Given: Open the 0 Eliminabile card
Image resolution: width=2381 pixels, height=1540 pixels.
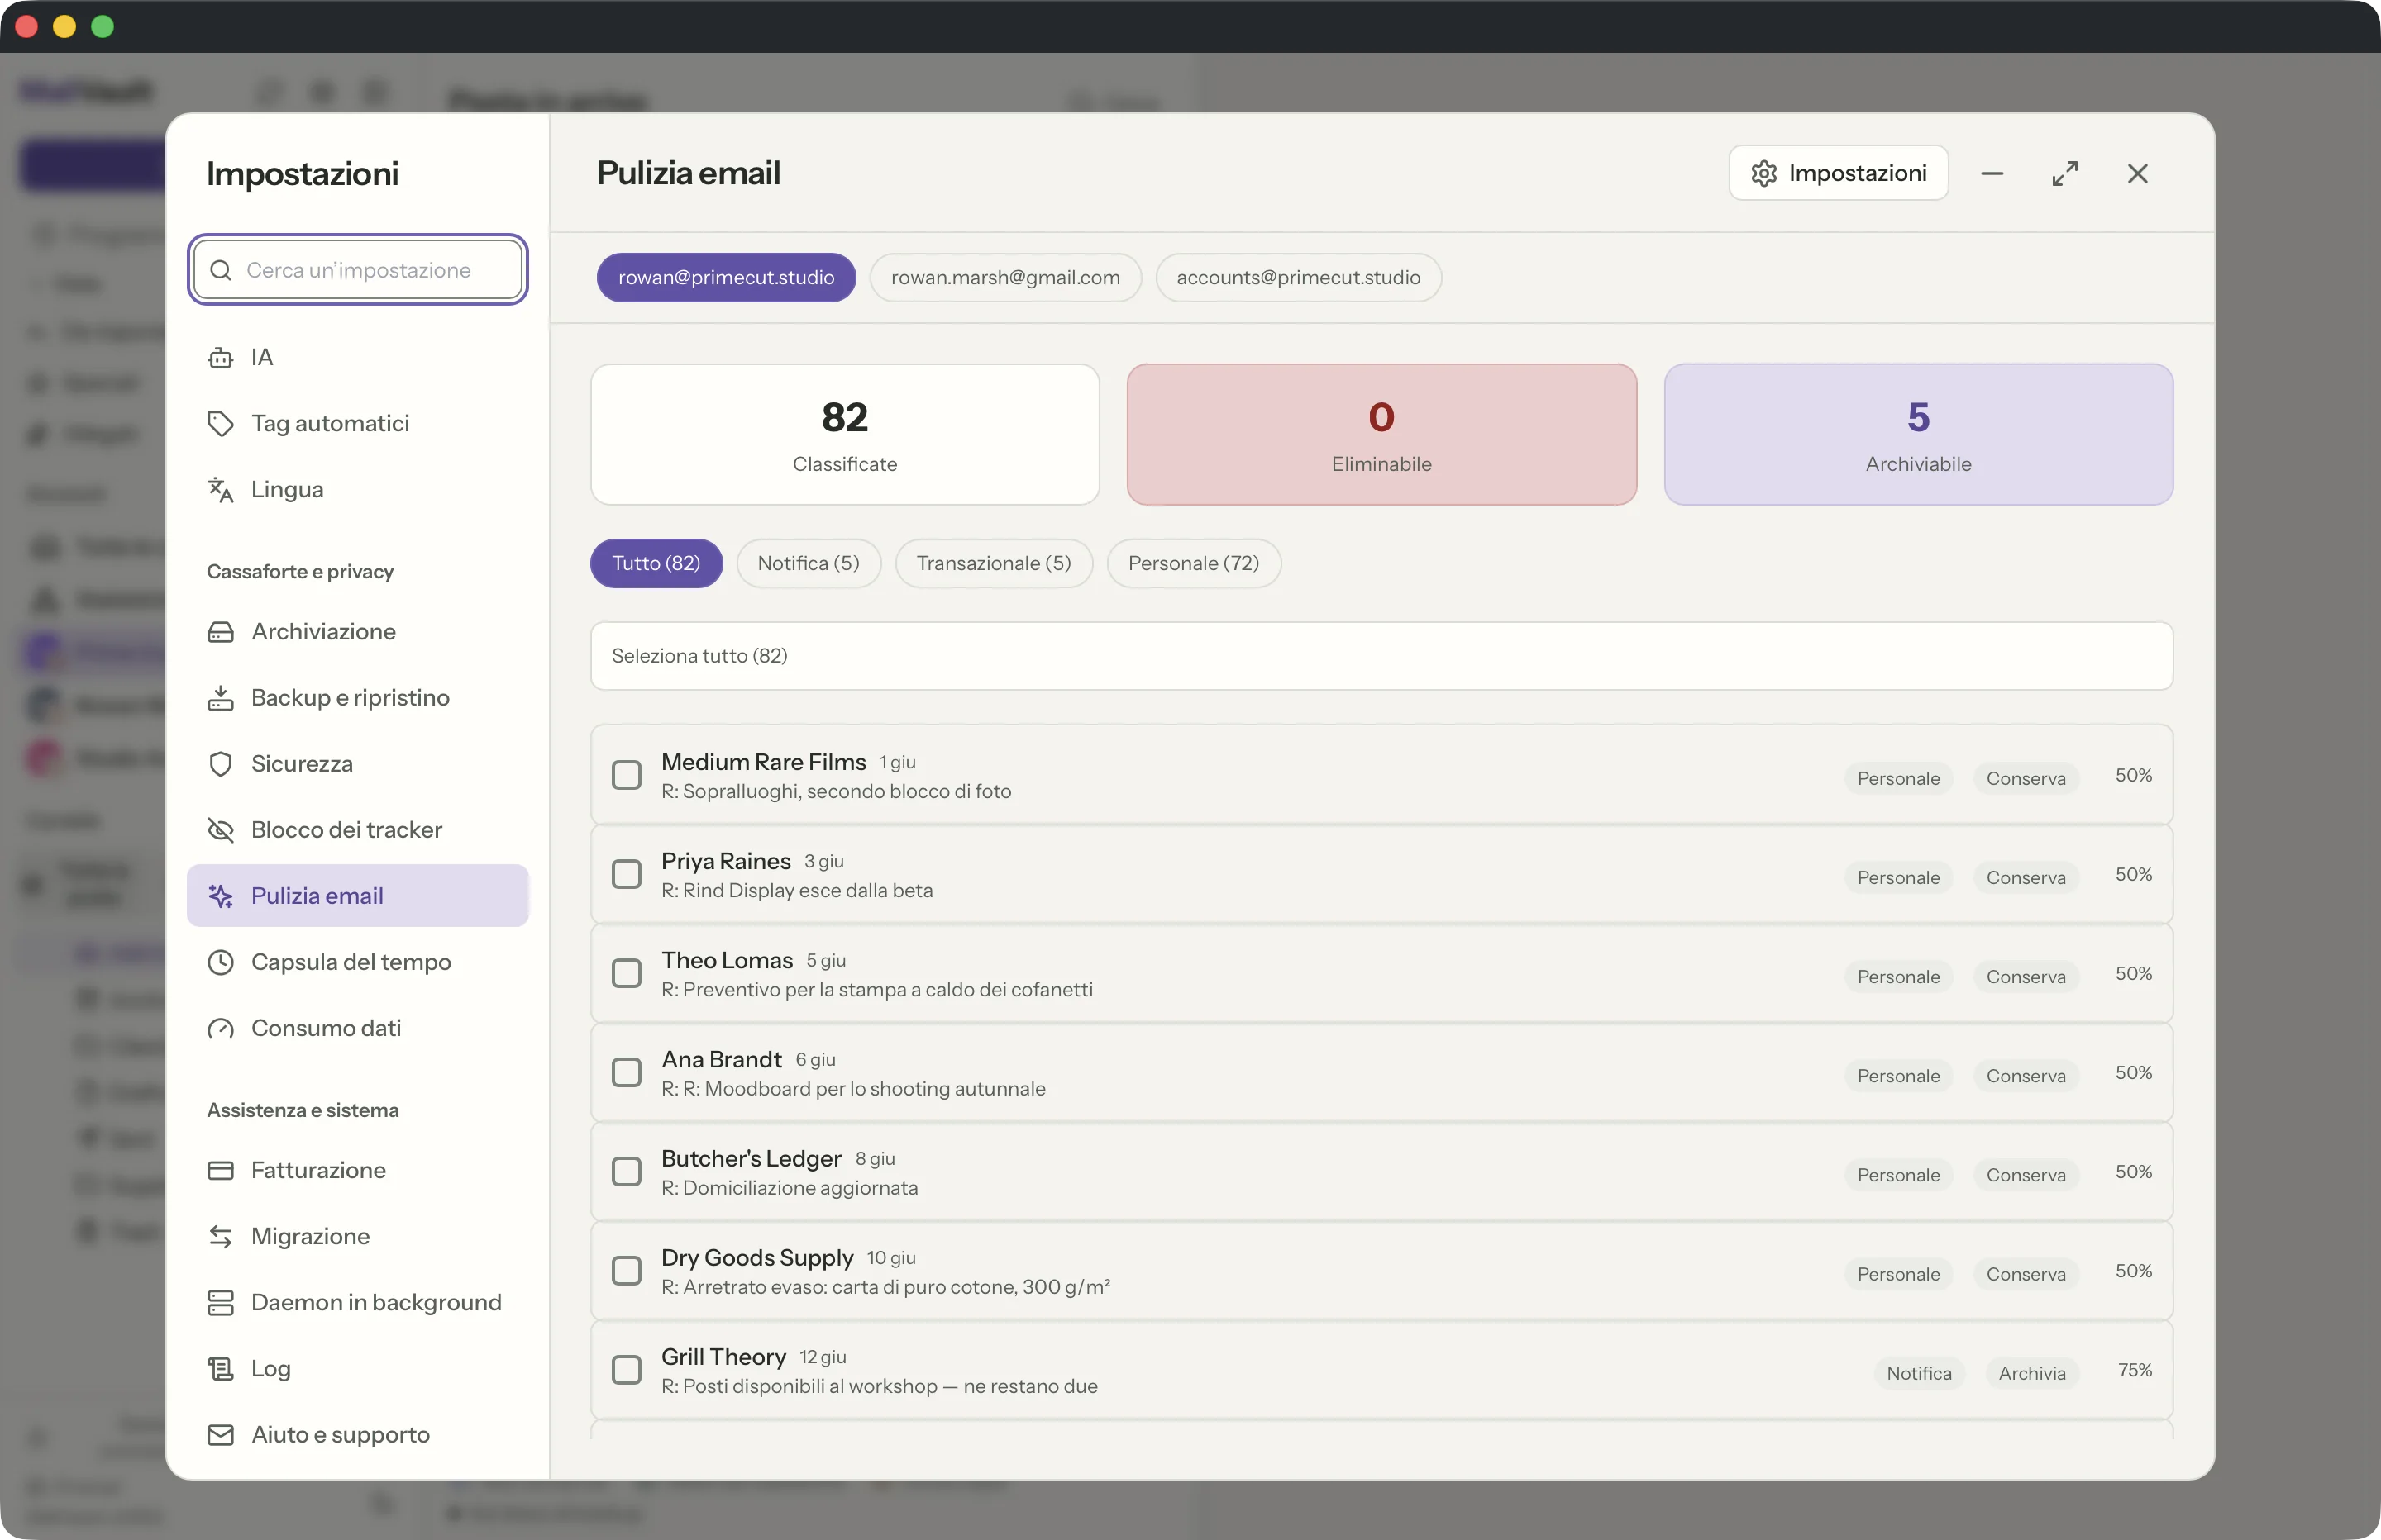Looking at the screenshot, I should pos(1381,434).
